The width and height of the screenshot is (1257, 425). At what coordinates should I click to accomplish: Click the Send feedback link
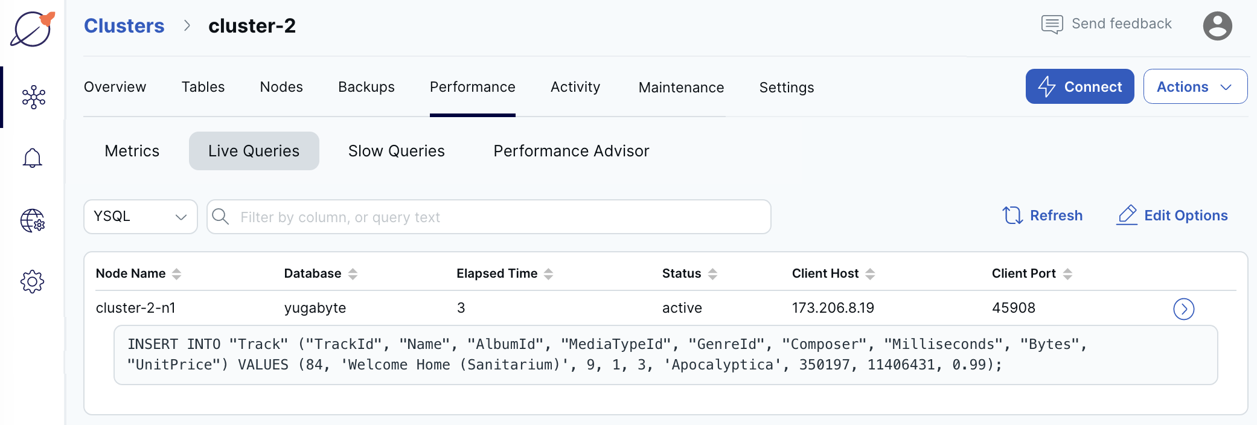[x=1121, y=24]
